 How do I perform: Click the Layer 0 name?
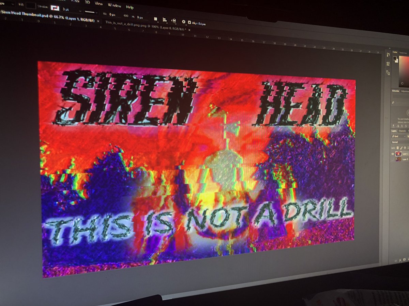[406, 159]
